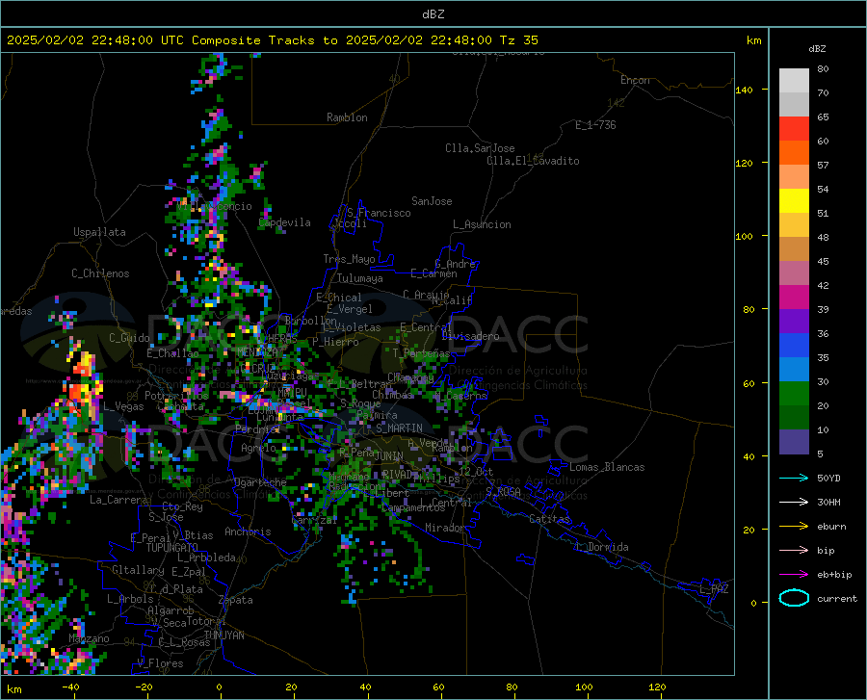This screenshot has width=867, height=700.
Task: Click the Capdevila map label
Action: point(285,222)
